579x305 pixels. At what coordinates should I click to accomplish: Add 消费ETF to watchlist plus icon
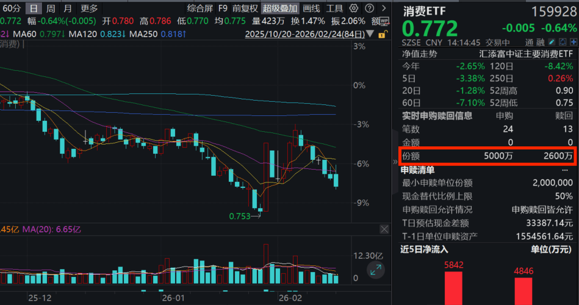coord(574,42)
